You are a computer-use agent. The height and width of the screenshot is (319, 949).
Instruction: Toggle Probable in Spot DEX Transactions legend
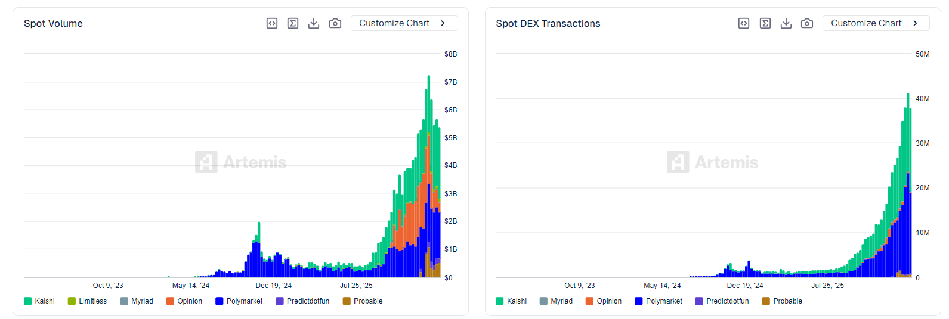782,301
